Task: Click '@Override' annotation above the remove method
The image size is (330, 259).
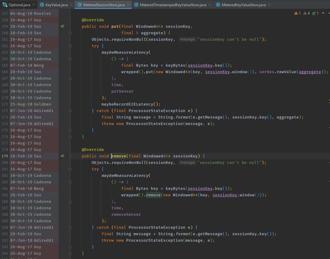Action: pyautogui.click(x=93, y=149)
